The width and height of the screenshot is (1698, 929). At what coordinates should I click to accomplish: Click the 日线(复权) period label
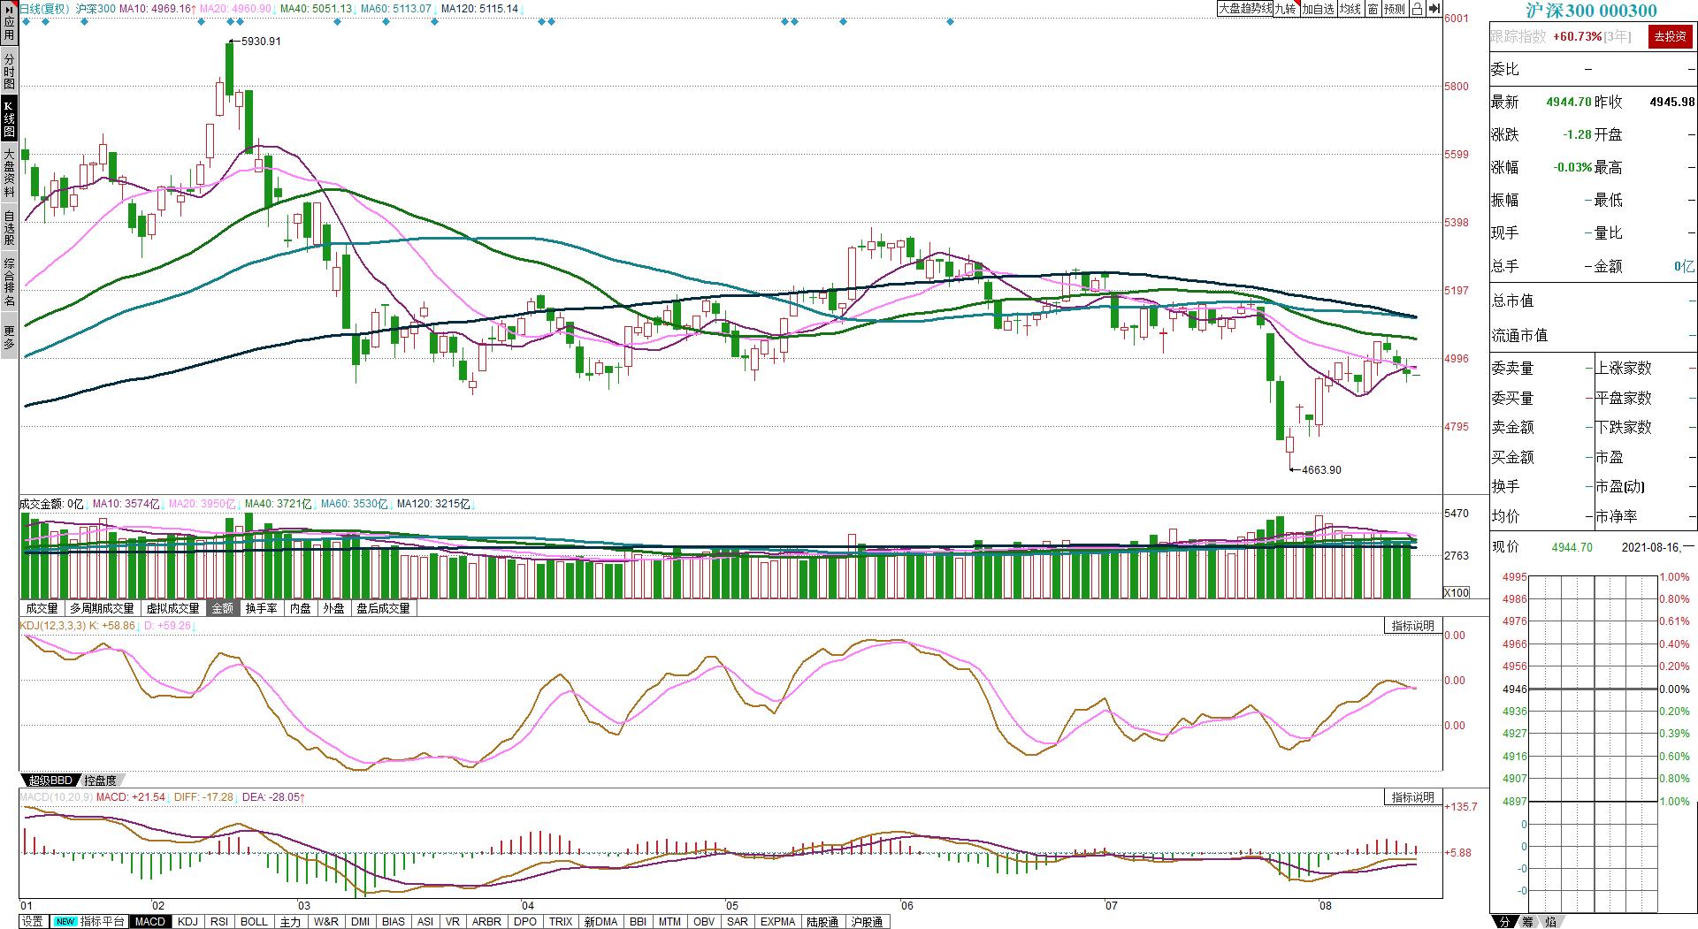coord(45,9)
